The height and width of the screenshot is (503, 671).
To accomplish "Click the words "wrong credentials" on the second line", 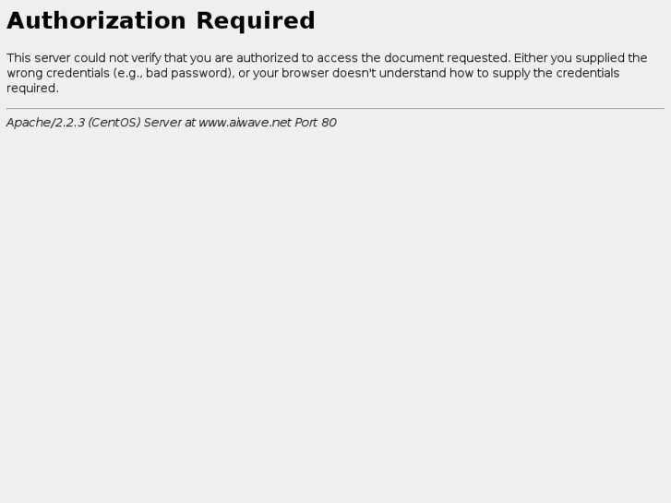I will 58,73.
